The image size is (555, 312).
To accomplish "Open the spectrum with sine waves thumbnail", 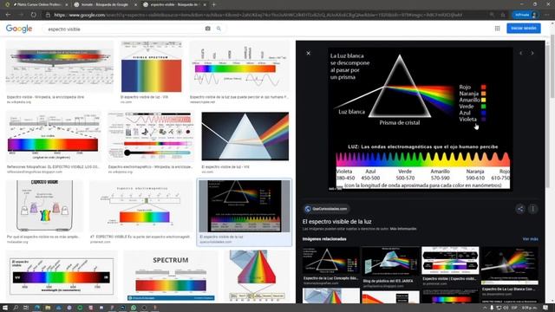I will click(x=239, y=67).
